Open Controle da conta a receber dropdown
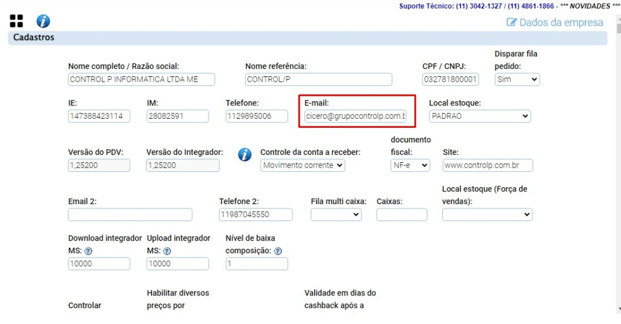Screen dimensions: 621x324 coord(303,165)
